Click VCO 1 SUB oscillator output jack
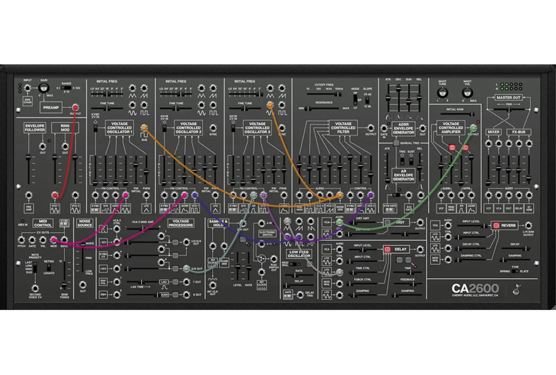 (x=144, y=128)
